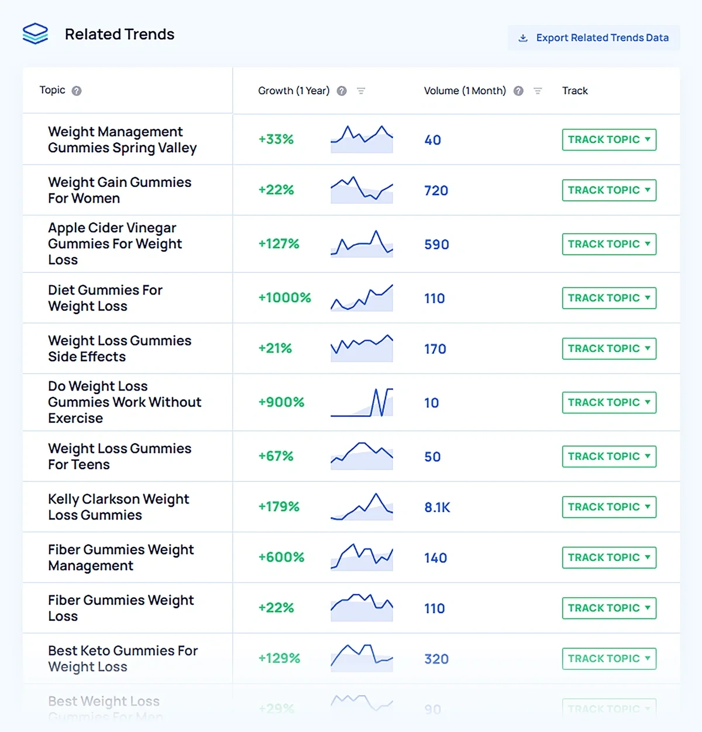The height and width of the screenshot is (732, 702).
Task: Click the Growth (1 Year) help icon
Action: pyautogui.click(x=342, y=91)
